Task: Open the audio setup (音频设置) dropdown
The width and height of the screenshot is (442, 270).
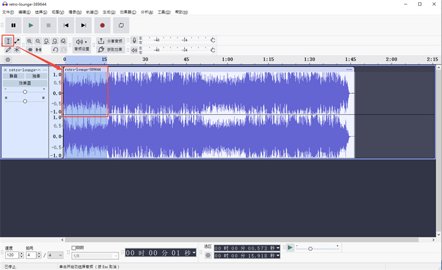Action: coord(81,44)
